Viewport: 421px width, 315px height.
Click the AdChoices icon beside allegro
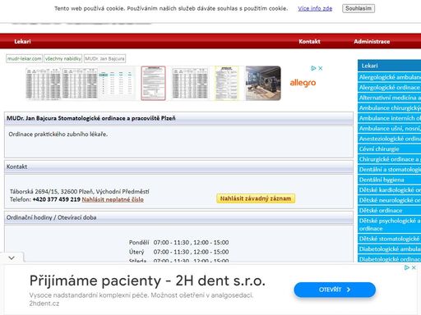tap(313, 68)
